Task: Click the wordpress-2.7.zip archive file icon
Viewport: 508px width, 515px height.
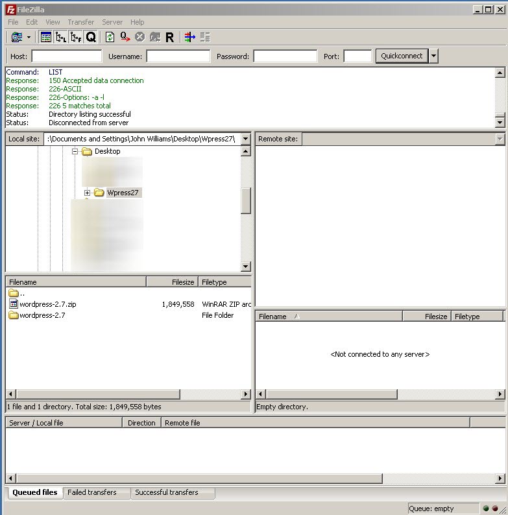Action: pos(14,304)
